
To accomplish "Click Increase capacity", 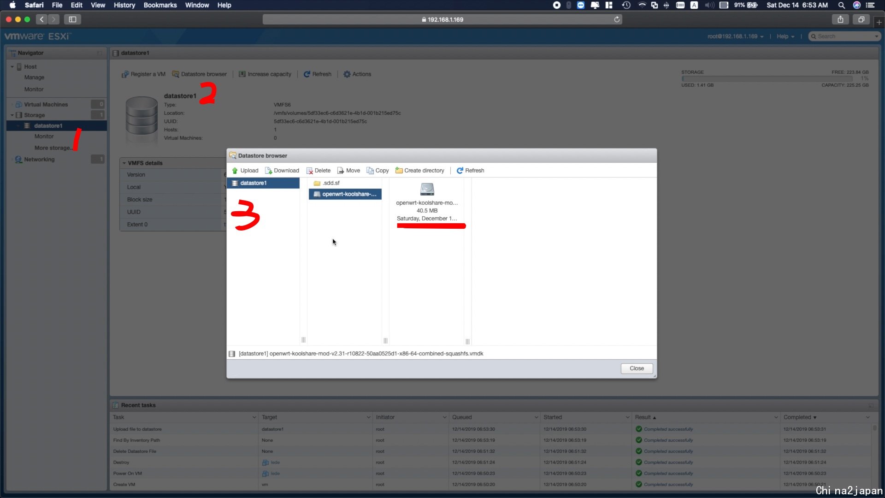I will [265, 74].
